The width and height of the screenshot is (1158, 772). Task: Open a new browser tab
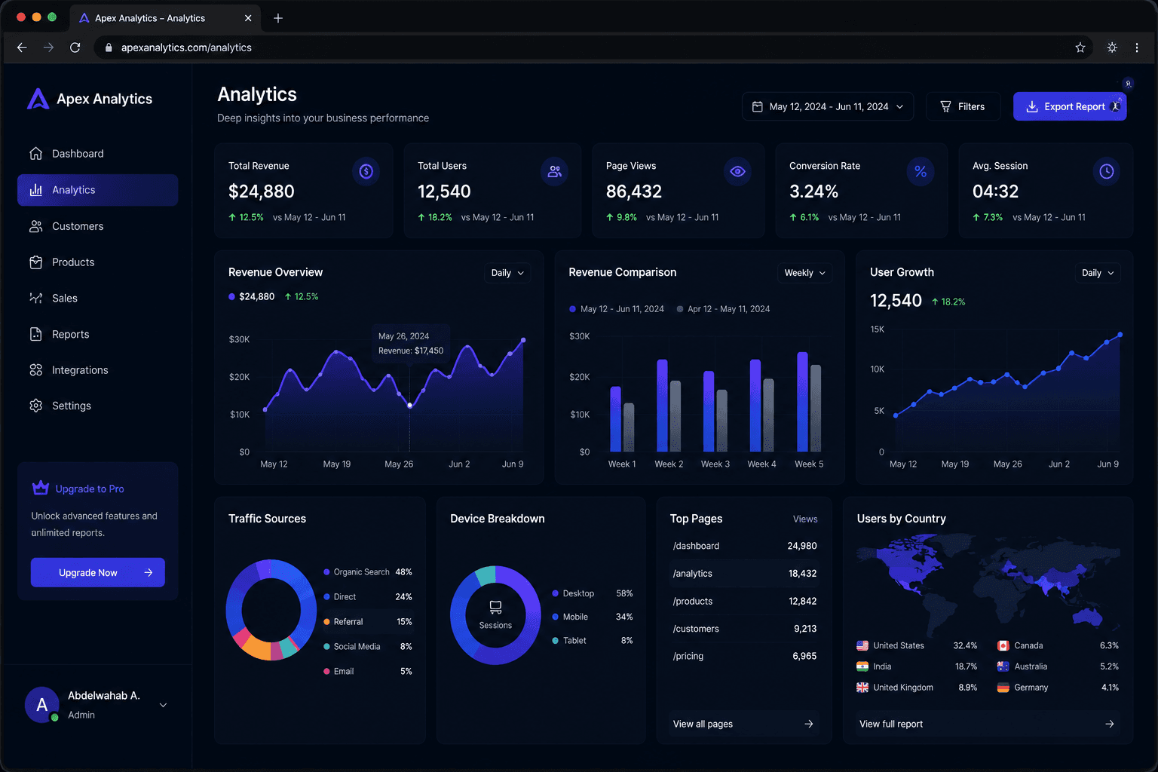coord(278,18)
